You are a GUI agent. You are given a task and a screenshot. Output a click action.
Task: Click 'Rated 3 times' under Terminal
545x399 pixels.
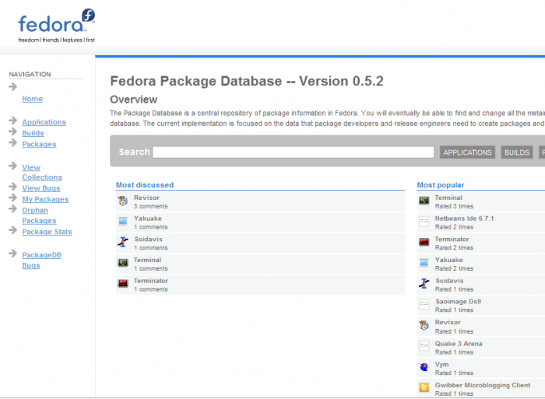[454, 206]
